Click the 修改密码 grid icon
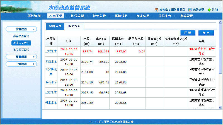 190,9
